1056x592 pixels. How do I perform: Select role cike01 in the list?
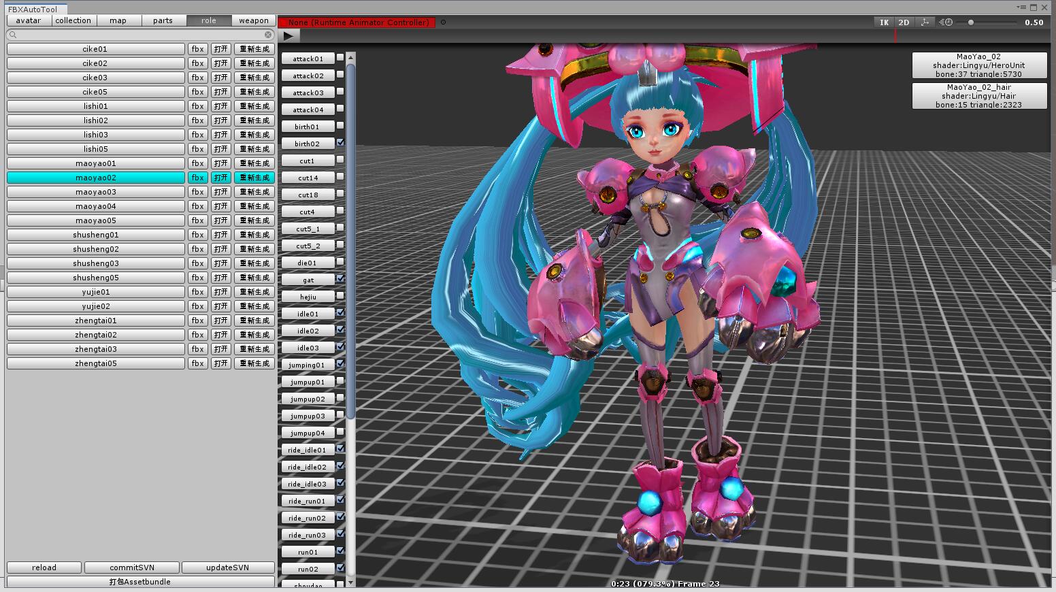click(96, 49)
